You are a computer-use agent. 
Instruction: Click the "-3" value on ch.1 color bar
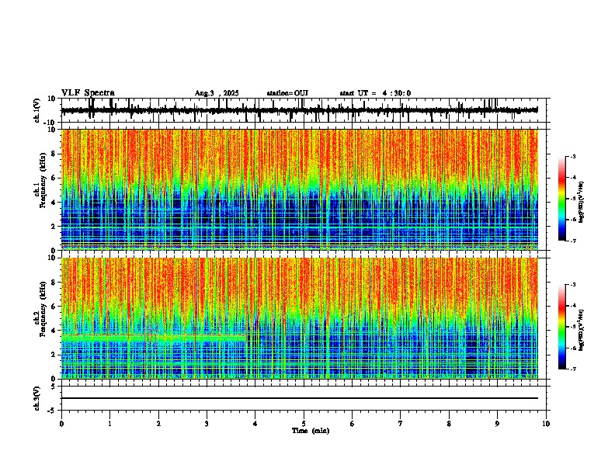point(572,156)
